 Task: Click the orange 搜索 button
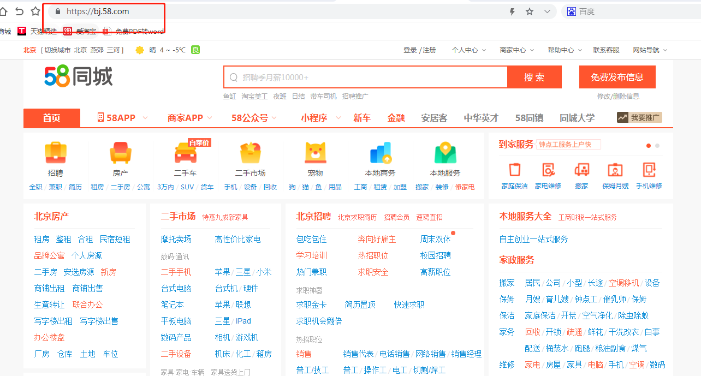(x=534, y=77)
